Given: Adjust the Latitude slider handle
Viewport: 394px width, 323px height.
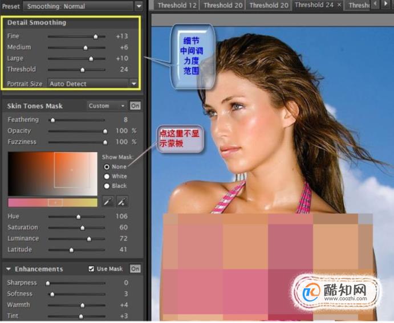Looking at the screenshot, I should (72, 250).
